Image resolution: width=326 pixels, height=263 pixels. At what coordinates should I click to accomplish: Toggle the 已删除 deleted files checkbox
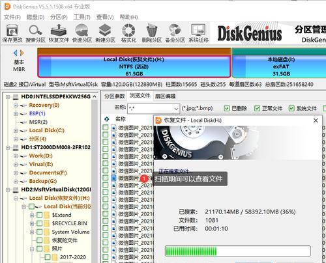coord(227,108)
